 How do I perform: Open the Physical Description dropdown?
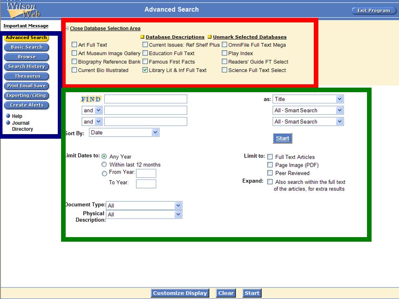point(144,214)
